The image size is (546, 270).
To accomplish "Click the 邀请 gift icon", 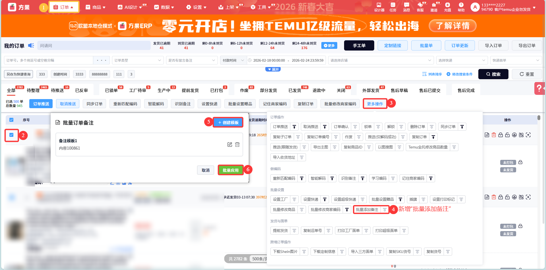I will (x=434, y=5).
